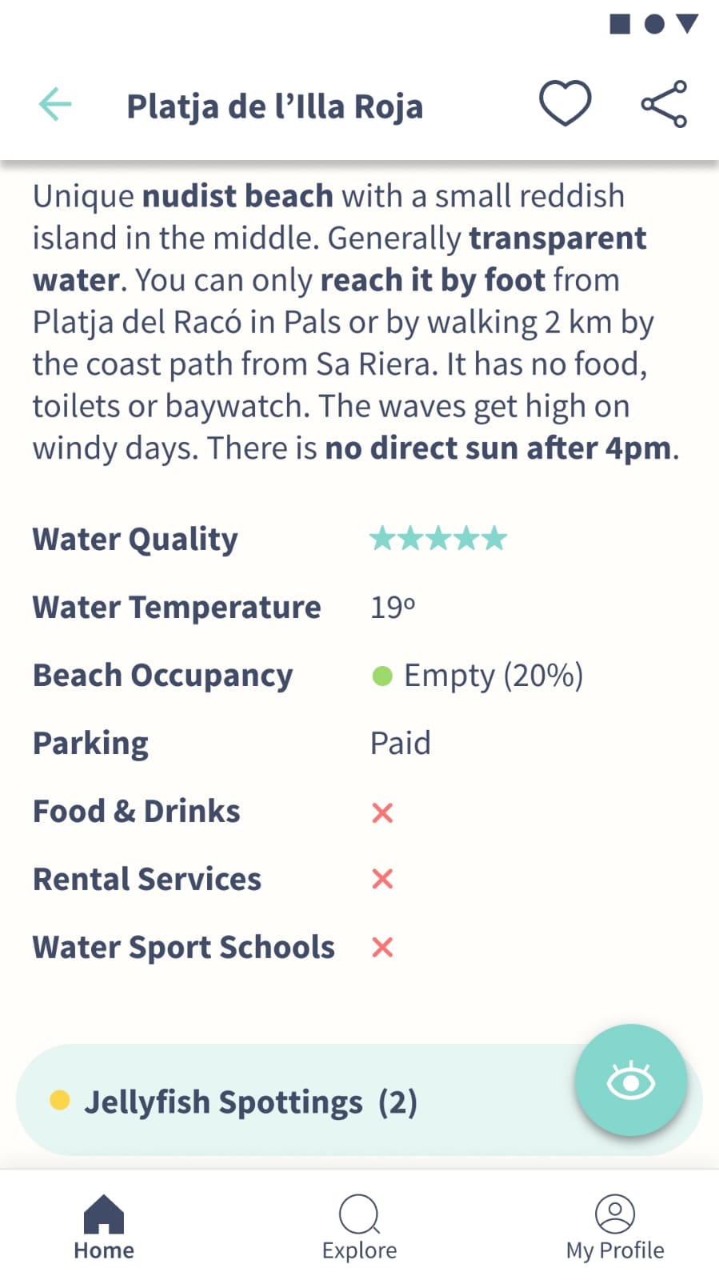Image resolution: width=719 pixels, height=1280 pixels.
Task: Tap the Paid parking value
Action: point(401,743)
